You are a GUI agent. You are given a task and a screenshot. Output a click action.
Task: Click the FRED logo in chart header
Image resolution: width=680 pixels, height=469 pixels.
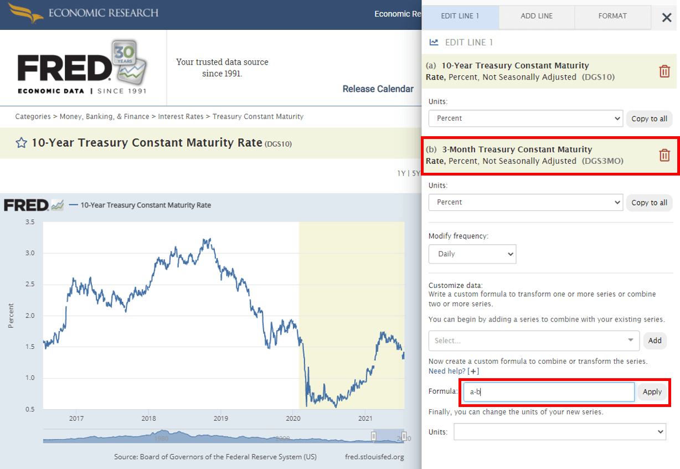point(34,205)
